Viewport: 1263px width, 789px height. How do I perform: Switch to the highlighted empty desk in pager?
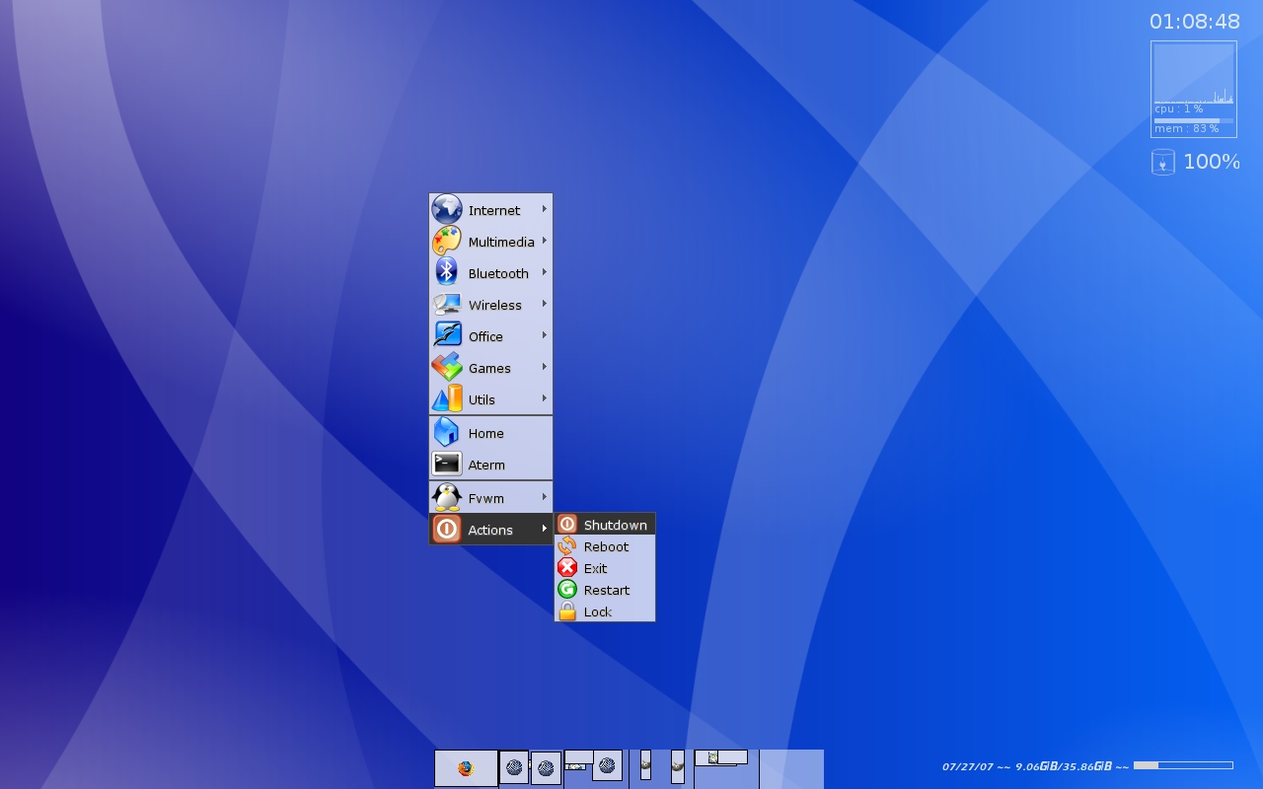point(791,769)
